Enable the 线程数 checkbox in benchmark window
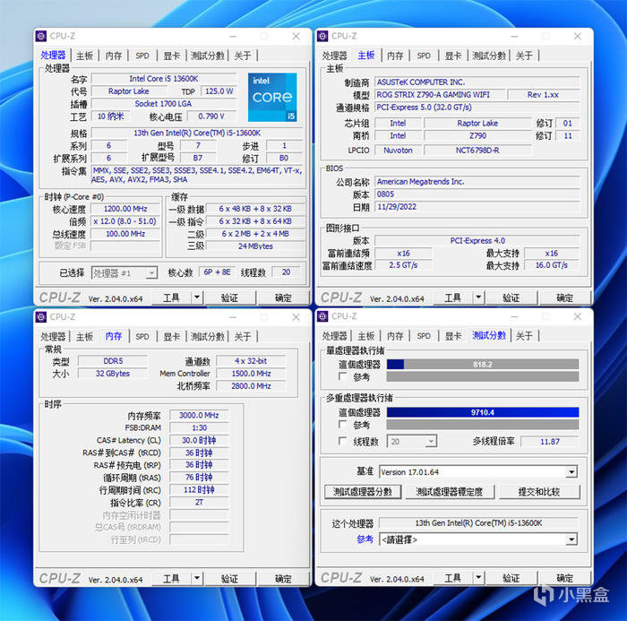 pos(342,441)
